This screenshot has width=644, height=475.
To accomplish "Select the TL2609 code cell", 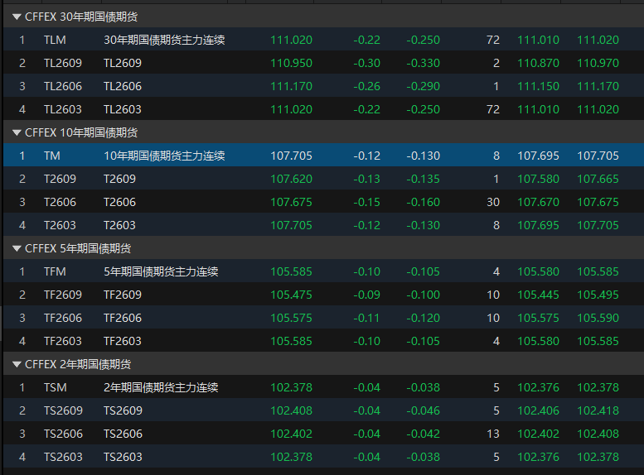I will (x=63, y=63).
